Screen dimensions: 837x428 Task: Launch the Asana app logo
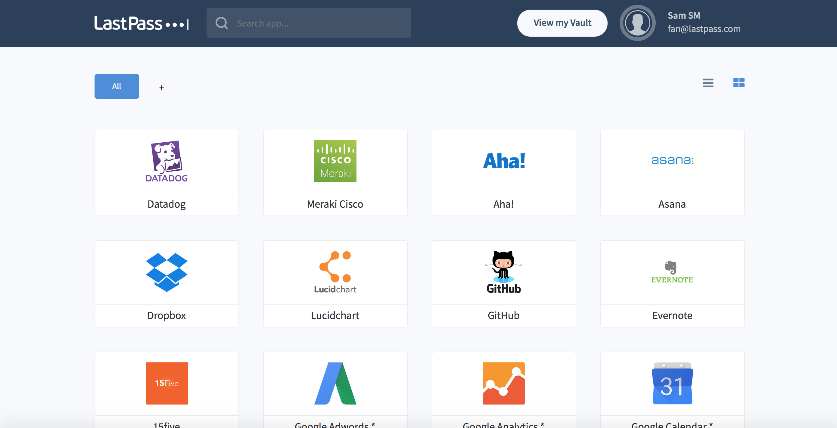(672, 160)
